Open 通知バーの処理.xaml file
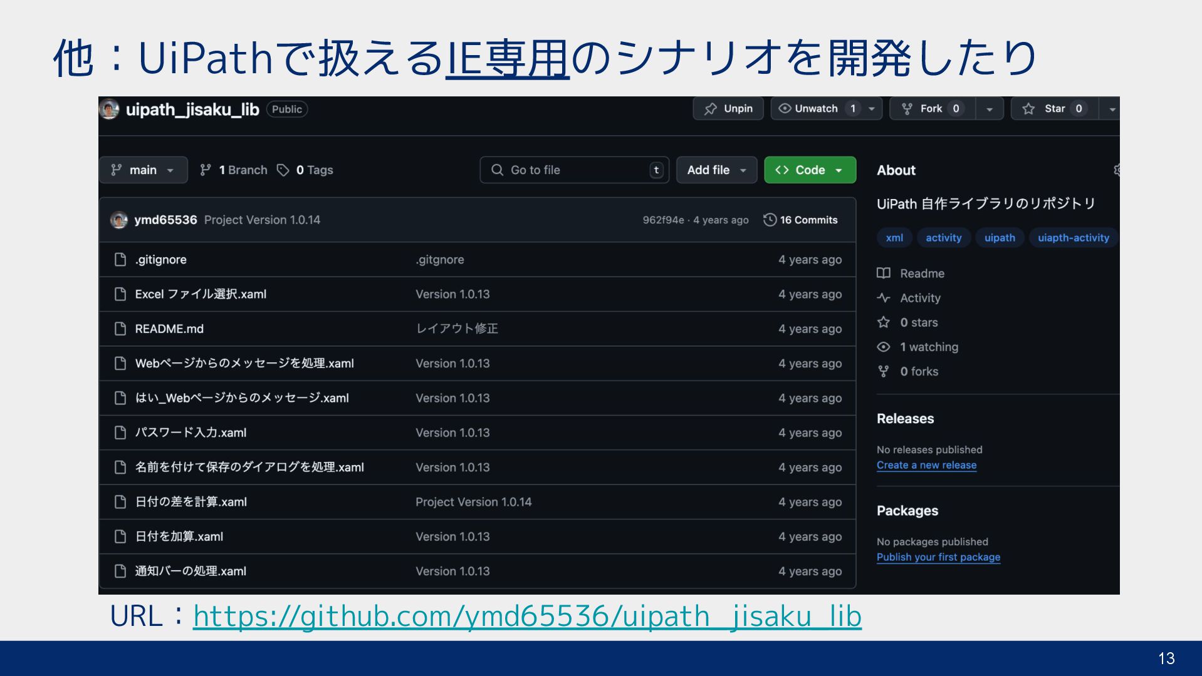Viewport: 1202px width, 676px height. pyautogui.click(x=191, y=571)
